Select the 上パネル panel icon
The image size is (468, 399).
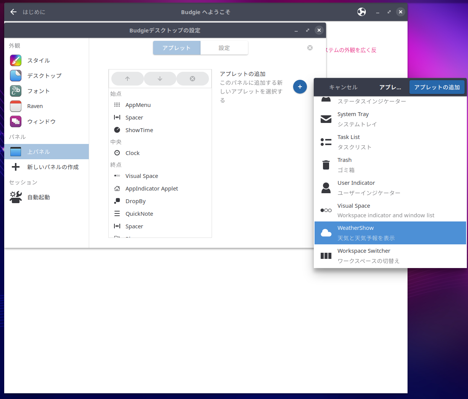[x=16, y=152]
